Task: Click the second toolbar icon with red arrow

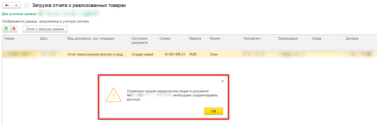Action: click(14, 29)
